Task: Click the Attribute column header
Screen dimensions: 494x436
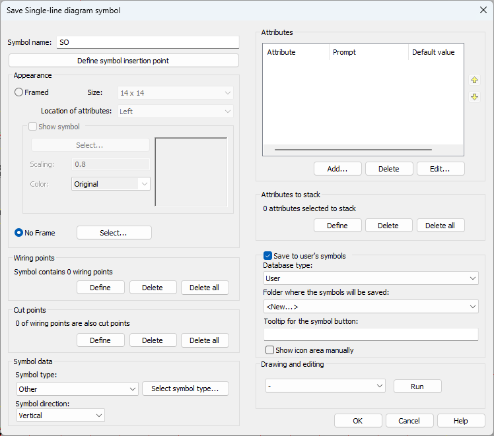Action: tap(295, 52)
